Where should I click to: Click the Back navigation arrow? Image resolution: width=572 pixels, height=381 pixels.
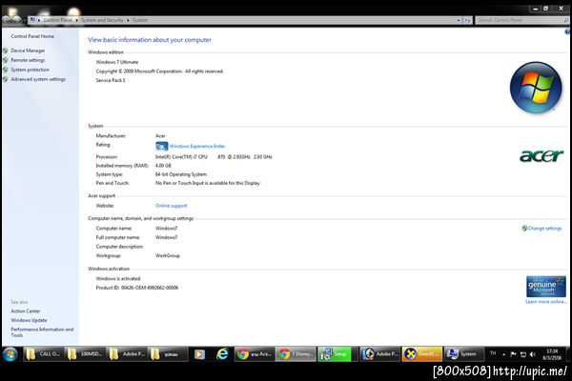click(x=7, y=20)
